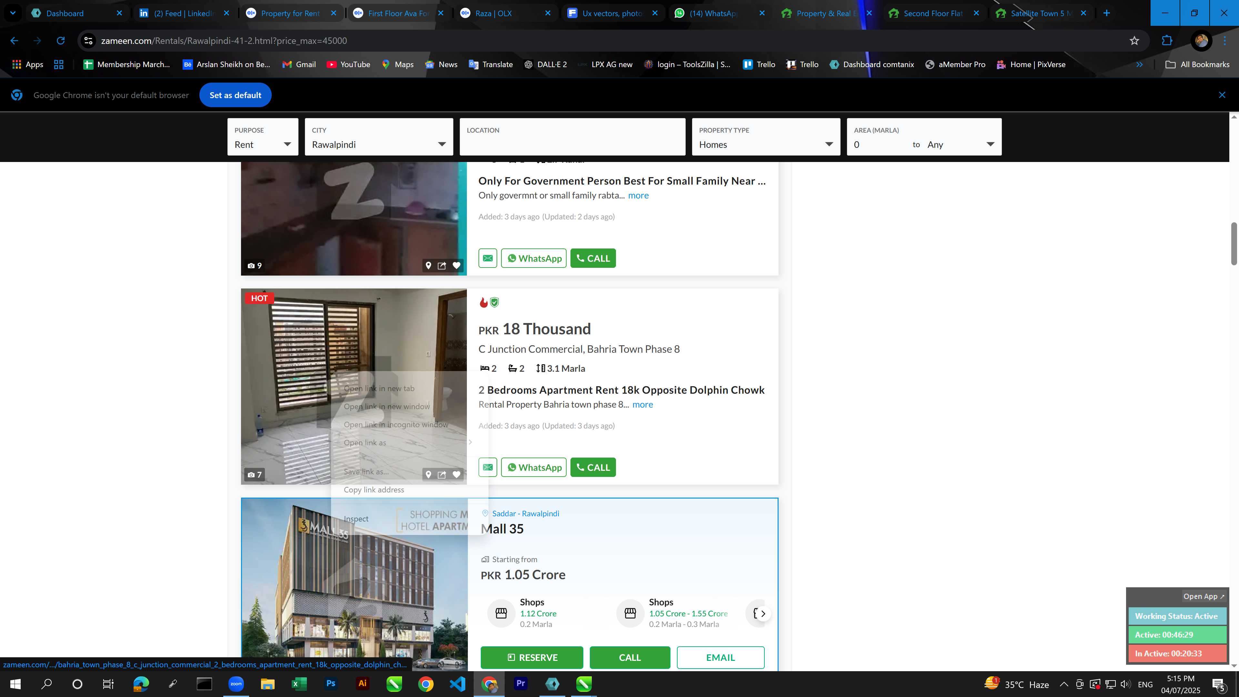Open the Translate bookmark
Screen dimensions: 1239x697
[x=490, y=65]
